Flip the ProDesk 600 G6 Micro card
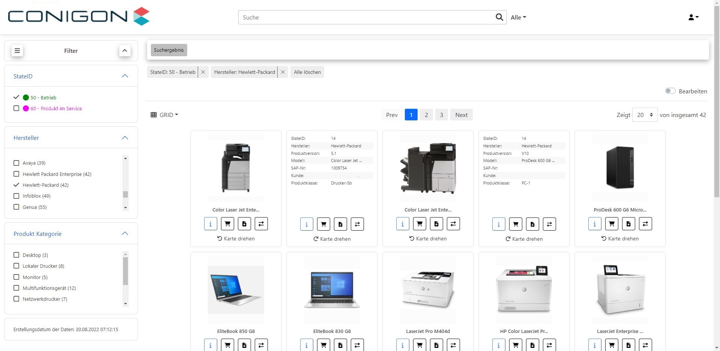Screen dimensions: 720x351 620,238
